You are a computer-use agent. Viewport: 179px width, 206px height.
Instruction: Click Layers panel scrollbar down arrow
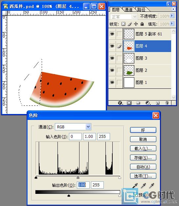pyautogui.click(x=174, y=97)
